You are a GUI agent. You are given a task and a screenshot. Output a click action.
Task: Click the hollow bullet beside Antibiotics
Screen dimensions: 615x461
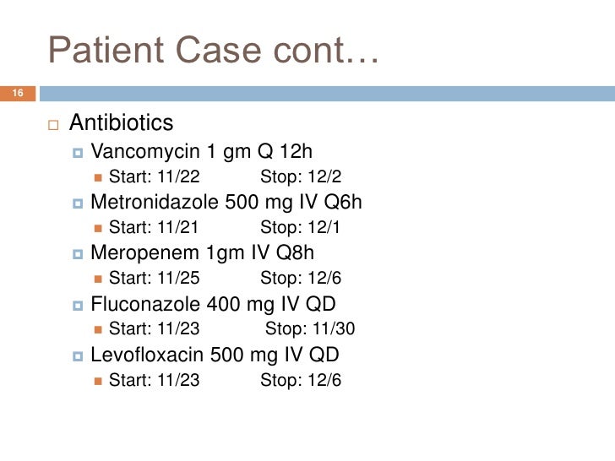coord(53,125)
